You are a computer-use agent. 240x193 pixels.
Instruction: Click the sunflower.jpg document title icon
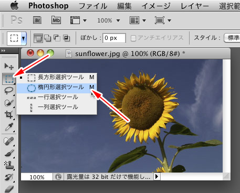tap(69, 53)
